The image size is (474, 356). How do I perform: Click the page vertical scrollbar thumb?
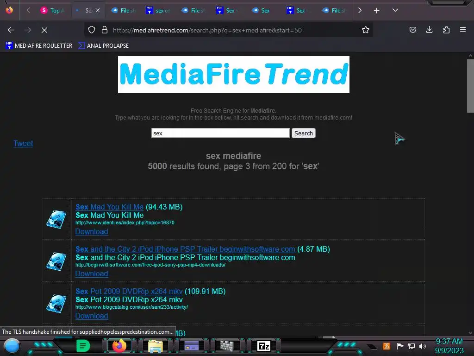tap(470, 86)
